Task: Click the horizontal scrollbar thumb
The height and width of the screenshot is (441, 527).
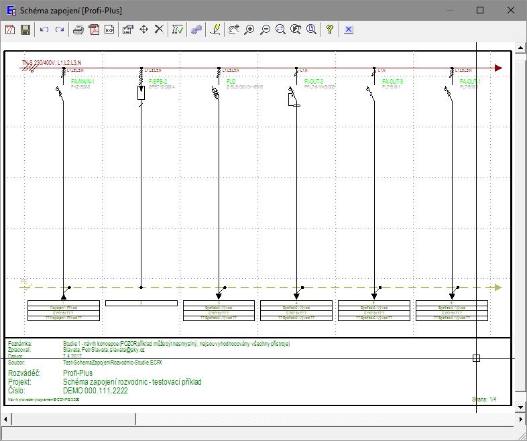Action: coord(74,419)
